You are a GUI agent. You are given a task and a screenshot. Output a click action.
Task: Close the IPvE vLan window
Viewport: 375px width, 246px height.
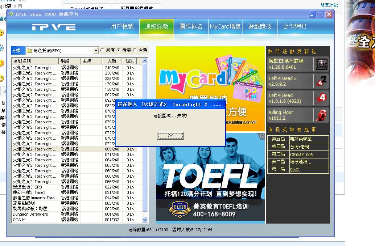point(329,14)
